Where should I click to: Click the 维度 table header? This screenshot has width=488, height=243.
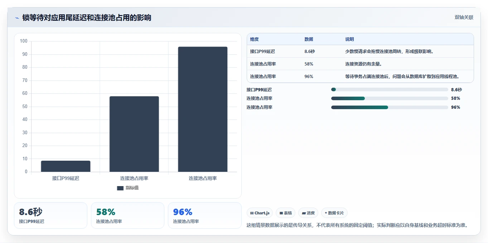click(x=254, y=39)
